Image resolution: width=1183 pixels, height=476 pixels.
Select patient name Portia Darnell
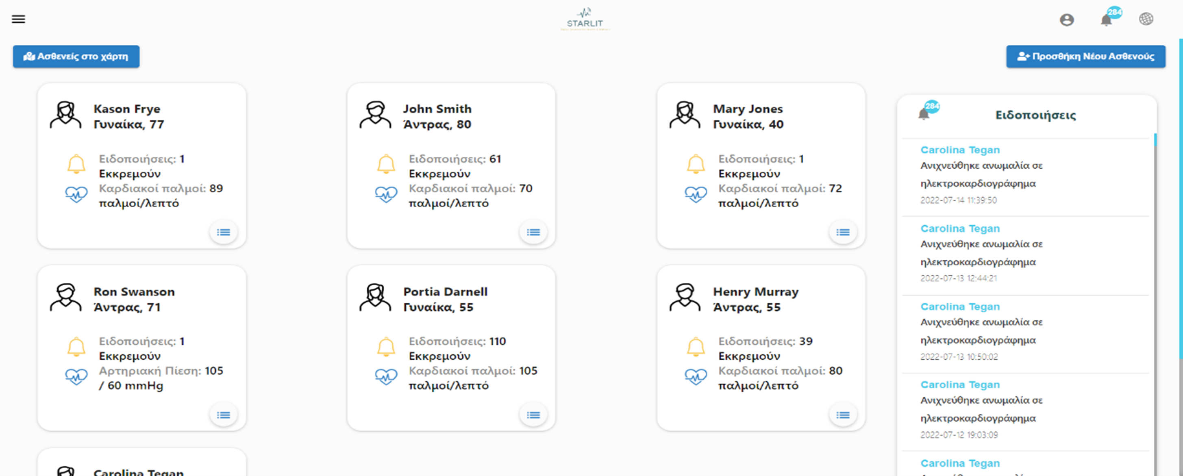[x=446, y=291]
